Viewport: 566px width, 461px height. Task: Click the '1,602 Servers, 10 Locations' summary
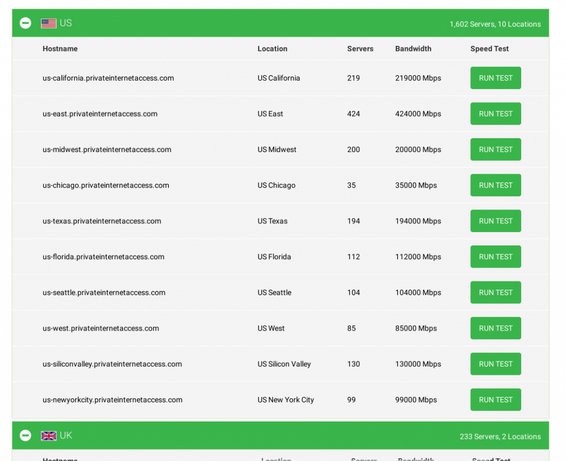(x=495, y=24)
